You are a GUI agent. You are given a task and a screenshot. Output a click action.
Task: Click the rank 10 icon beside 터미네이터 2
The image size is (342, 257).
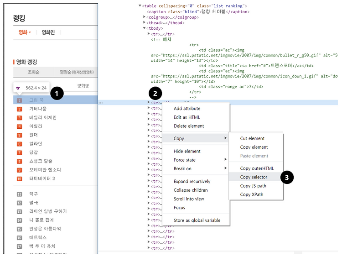(20, 179)
